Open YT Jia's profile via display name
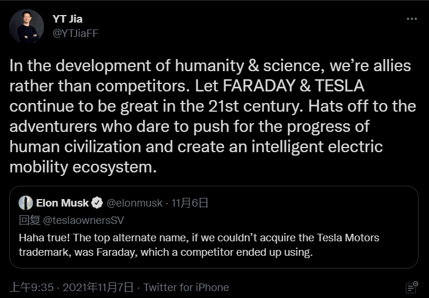The height and width of the screenshot is (298, 429). 67,19
